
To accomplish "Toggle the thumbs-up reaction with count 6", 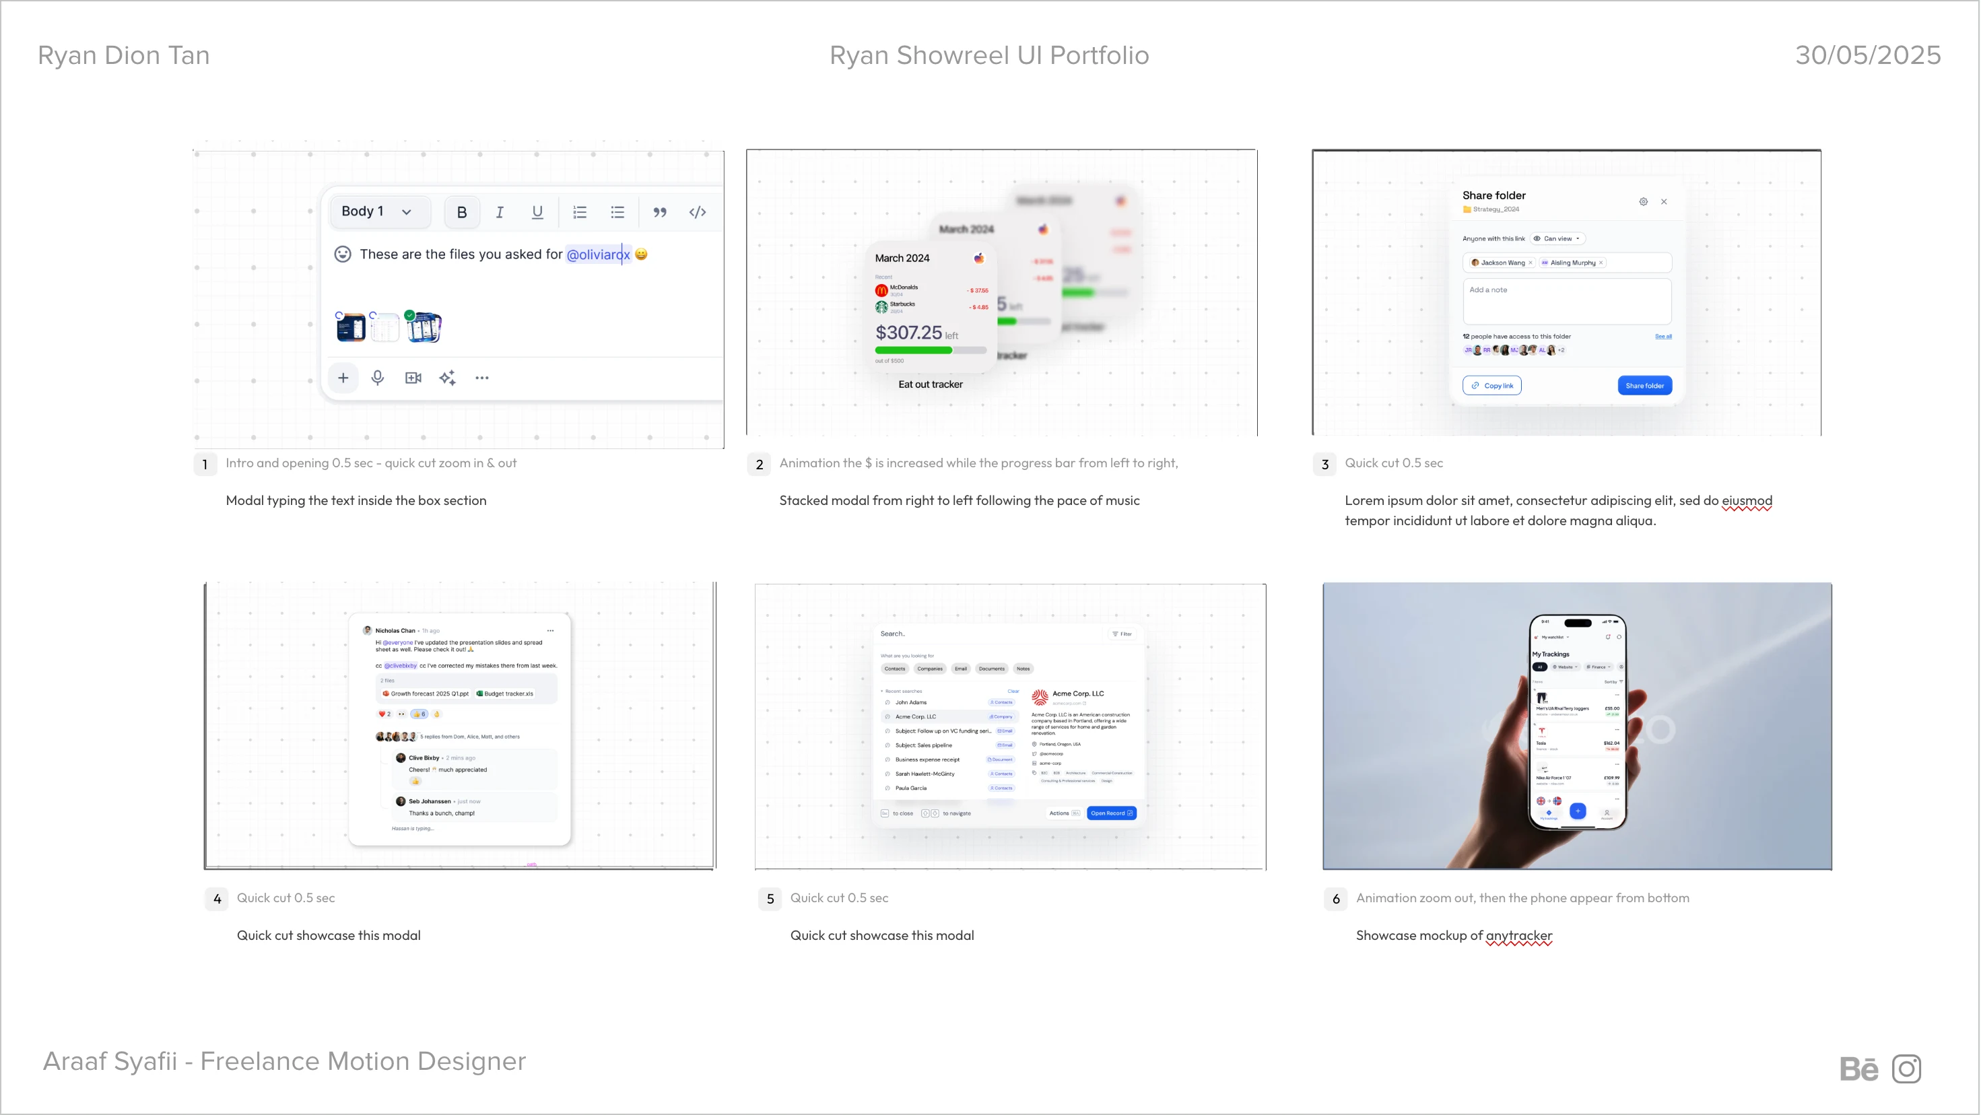I will coord(419,714).
